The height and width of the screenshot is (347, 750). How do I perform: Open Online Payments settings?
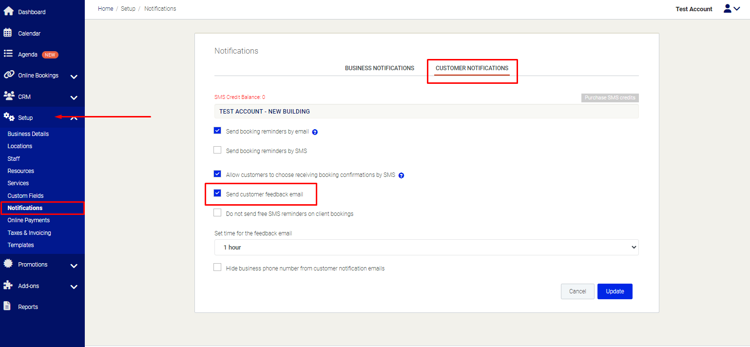coord(29,220)
